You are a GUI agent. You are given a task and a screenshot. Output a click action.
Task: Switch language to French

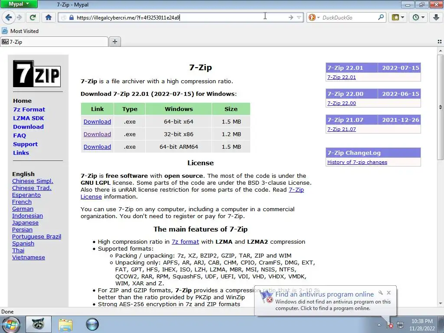[22, 202]
